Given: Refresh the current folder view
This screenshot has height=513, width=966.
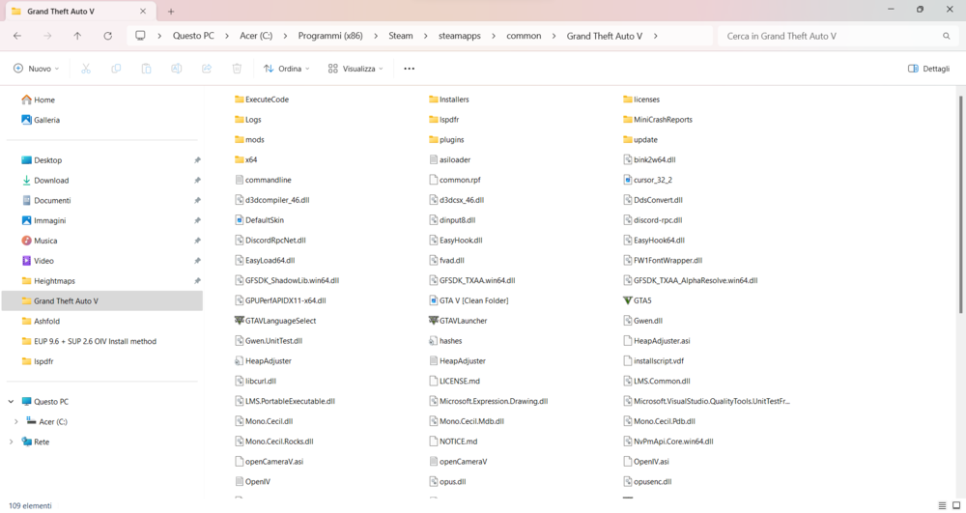Looking at the screenshot, I should click(x=108, y=36).
